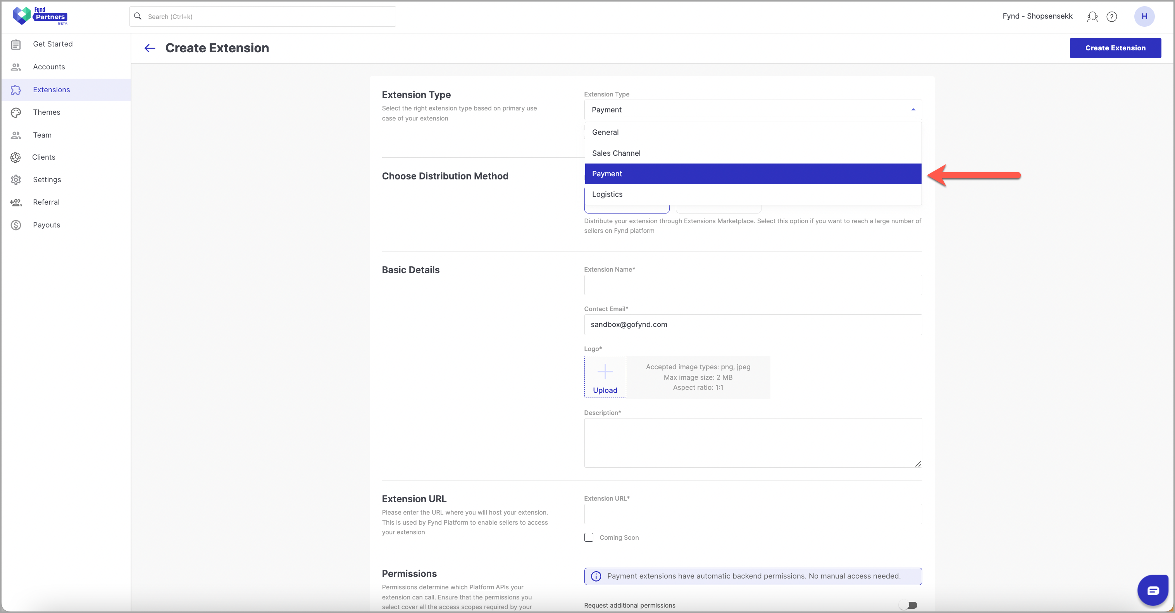Open the help question mark icon
1175x613 pixels.
pyautogui.click(x=1112, y=16)
